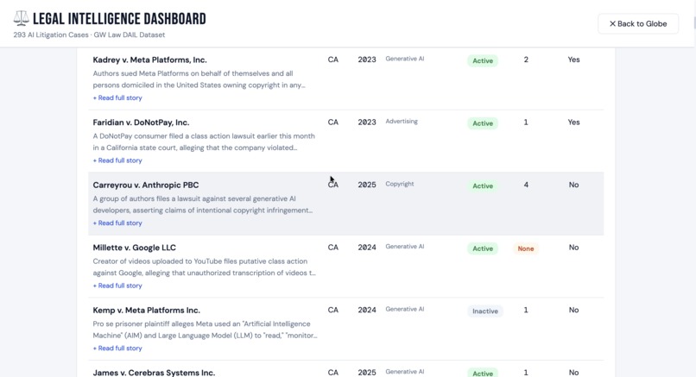The image size is (696, 377).
Task: Open Read full story under Kemp v. Meta
Action: tap(117, 348)
